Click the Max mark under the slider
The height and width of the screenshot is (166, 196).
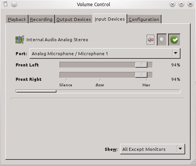146,85
